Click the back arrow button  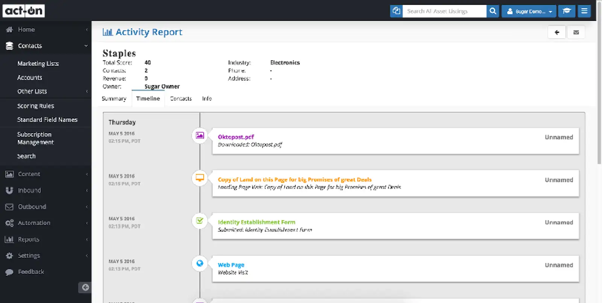(556, 32)
